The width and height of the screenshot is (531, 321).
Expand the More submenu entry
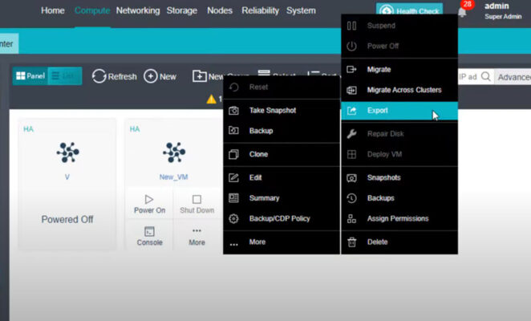coord(282,242)
